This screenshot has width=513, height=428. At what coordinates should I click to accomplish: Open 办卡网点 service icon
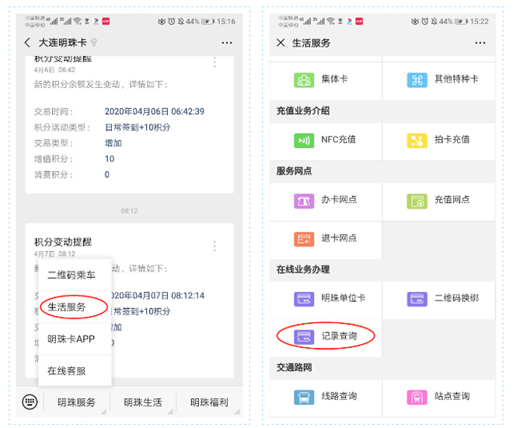[x=303, y=200]
